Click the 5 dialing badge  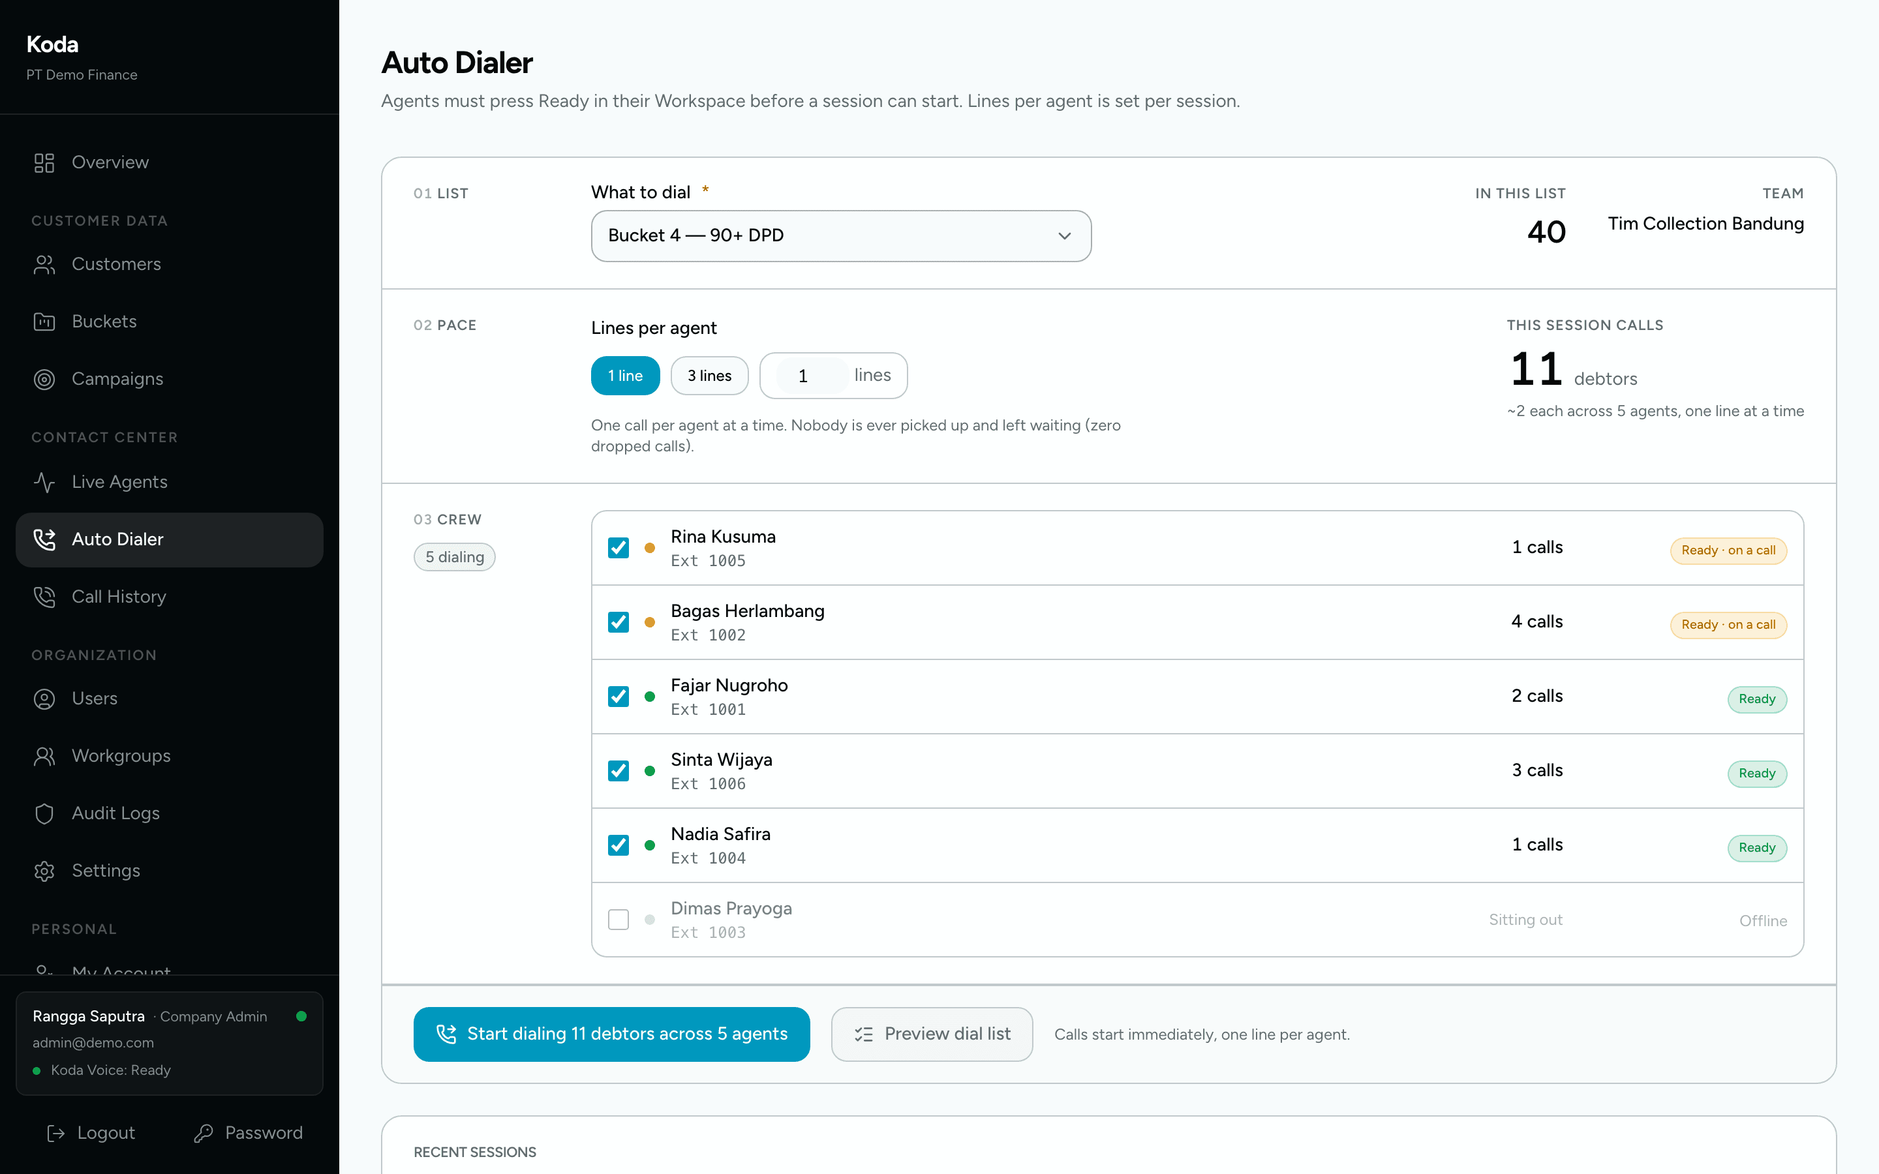pos(454,558)
